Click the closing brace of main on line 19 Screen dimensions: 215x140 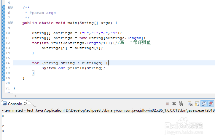24,78
